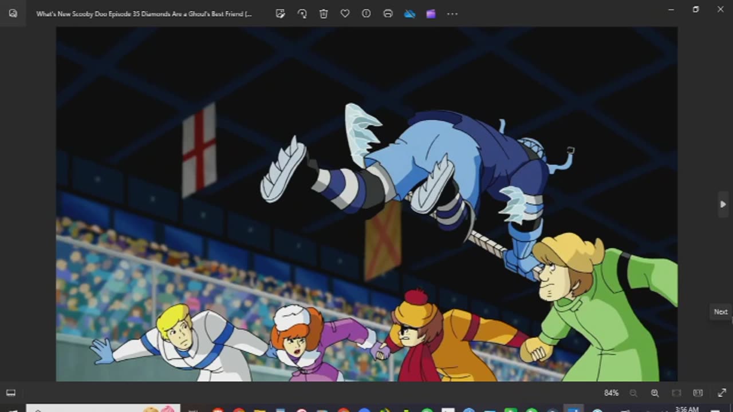Restore down the Photos window
733x412 pixels.
(696, 9)
